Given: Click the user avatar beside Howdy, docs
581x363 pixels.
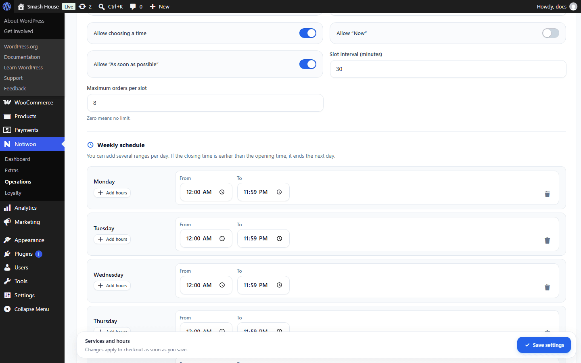Looking at the screenshot, I should pos(573,6).
